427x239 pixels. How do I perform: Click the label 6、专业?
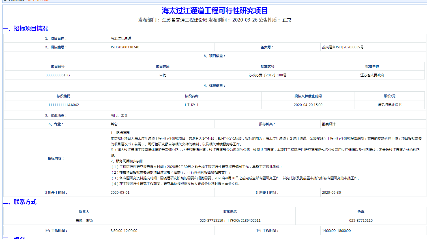pyautogui.click(x=56, y=124)
